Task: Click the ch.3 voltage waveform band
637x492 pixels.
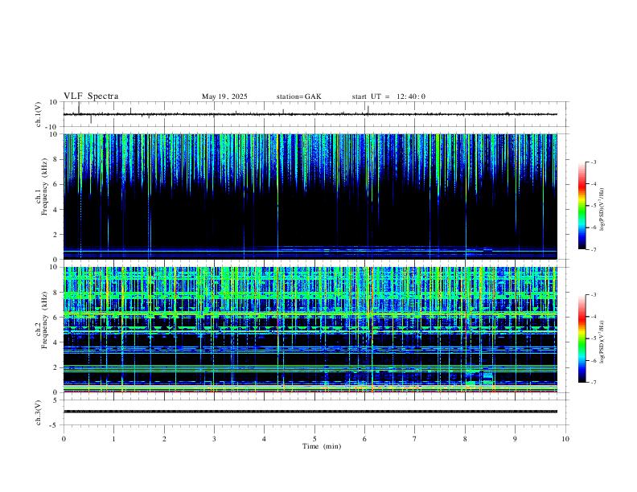Action: 310,412
